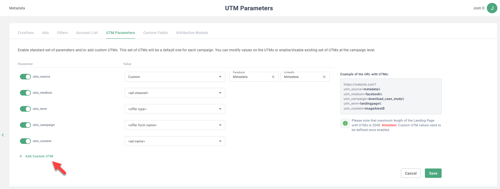
Task: Click the Facebook custom value input field
Action: tap(251, 77)
